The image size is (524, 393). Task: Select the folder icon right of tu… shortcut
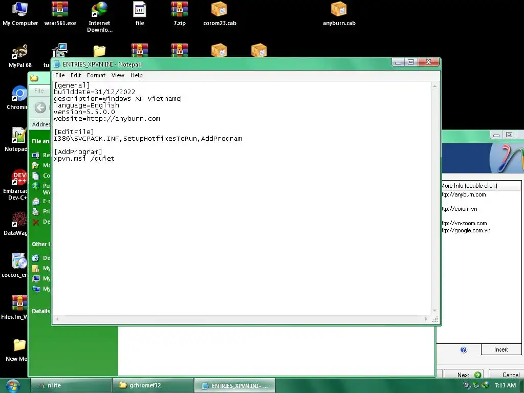[100, 51]
